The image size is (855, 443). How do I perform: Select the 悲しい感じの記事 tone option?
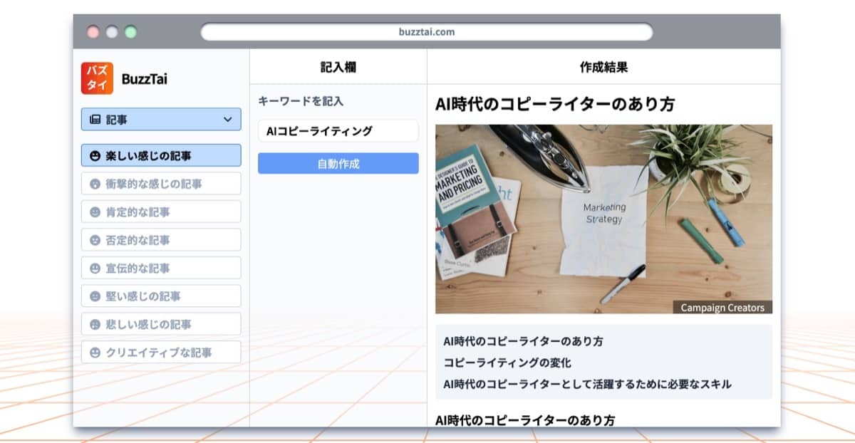pos(161,324)
